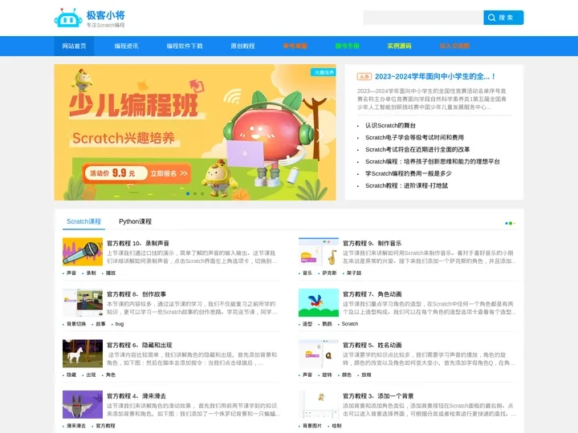Open the thumbnail for 官方教程 8 创作故事
This screenshot has height=433, width=578.
(83, 302)
